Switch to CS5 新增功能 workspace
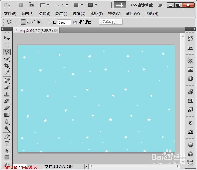Viewport: 197px width, 170px height. (x=142, y=5)
